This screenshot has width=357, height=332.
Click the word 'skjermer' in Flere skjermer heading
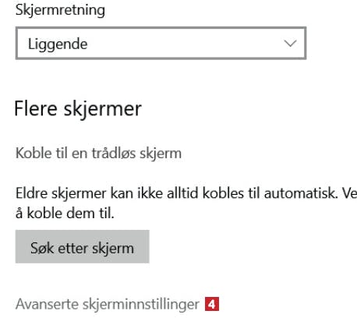[x=103, y=109]
